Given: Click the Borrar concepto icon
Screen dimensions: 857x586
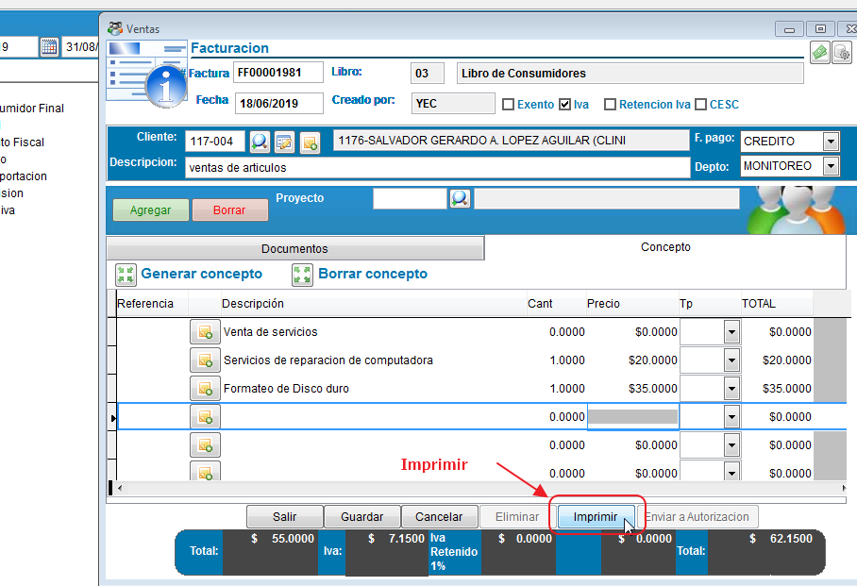Looking at the screenshot, I should pos(303,275).
